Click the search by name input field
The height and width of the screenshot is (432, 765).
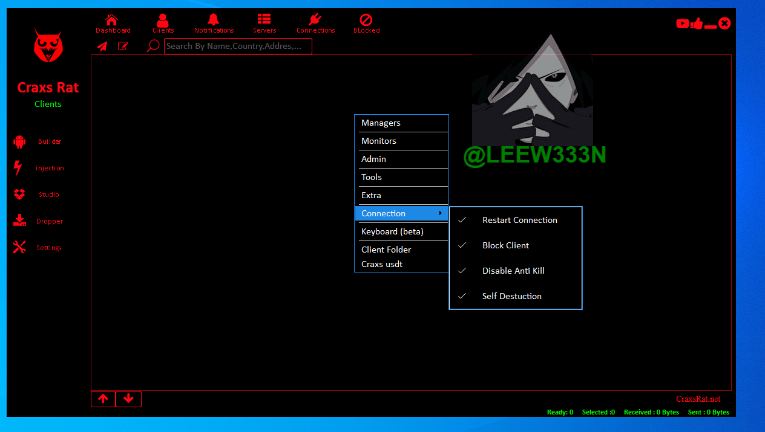(238, 47)
